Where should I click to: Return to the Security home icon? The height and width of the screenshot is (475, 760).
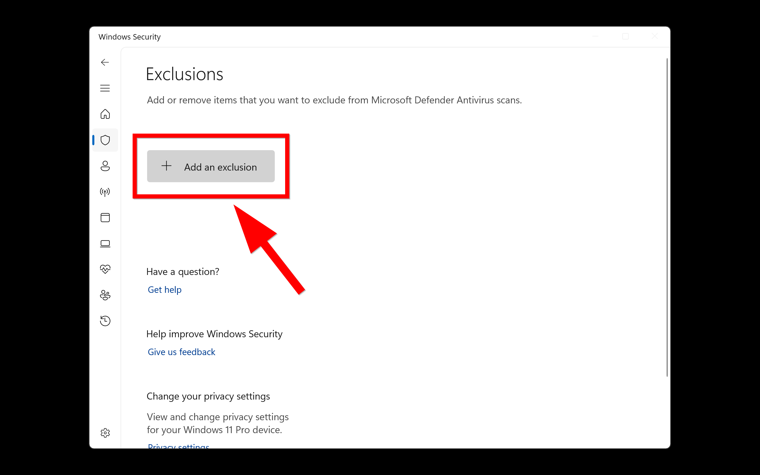[x=105, y=114]
